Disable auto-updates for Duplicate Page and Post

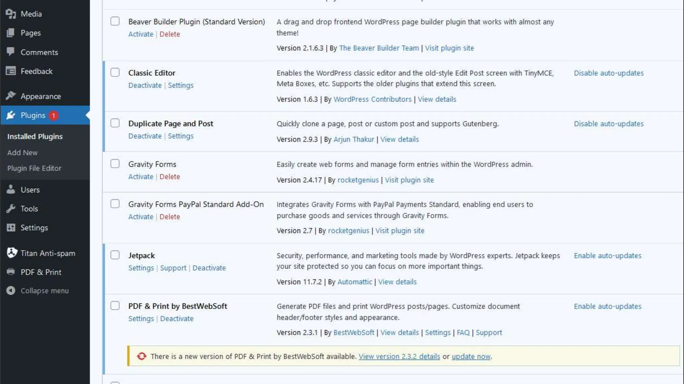pos(609,124)
